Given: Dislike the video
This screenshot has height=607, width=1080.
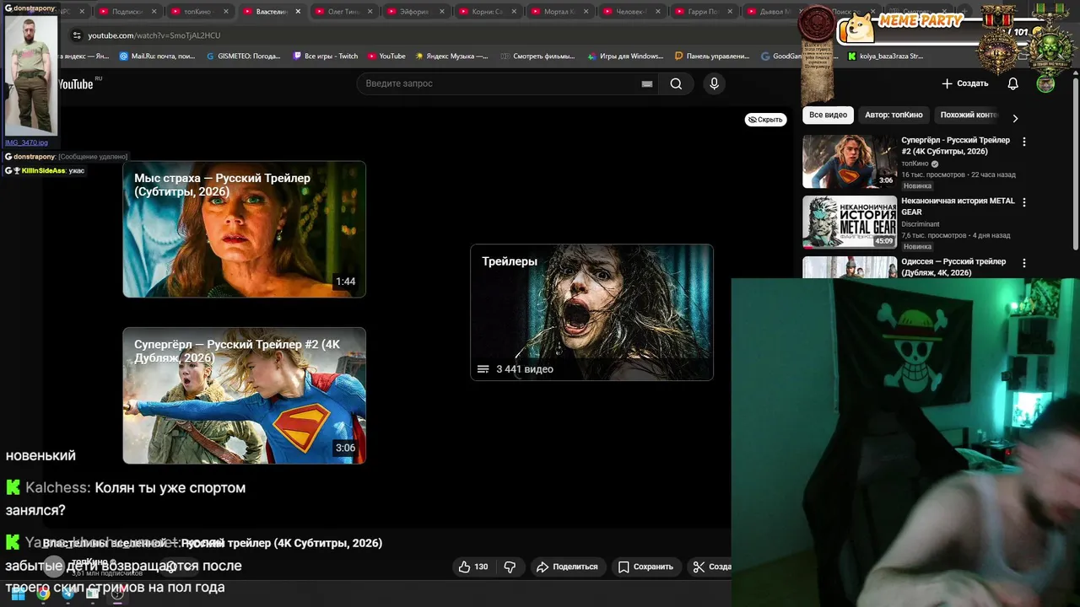Looking at the screenshot, I should (x=510, y=567).
